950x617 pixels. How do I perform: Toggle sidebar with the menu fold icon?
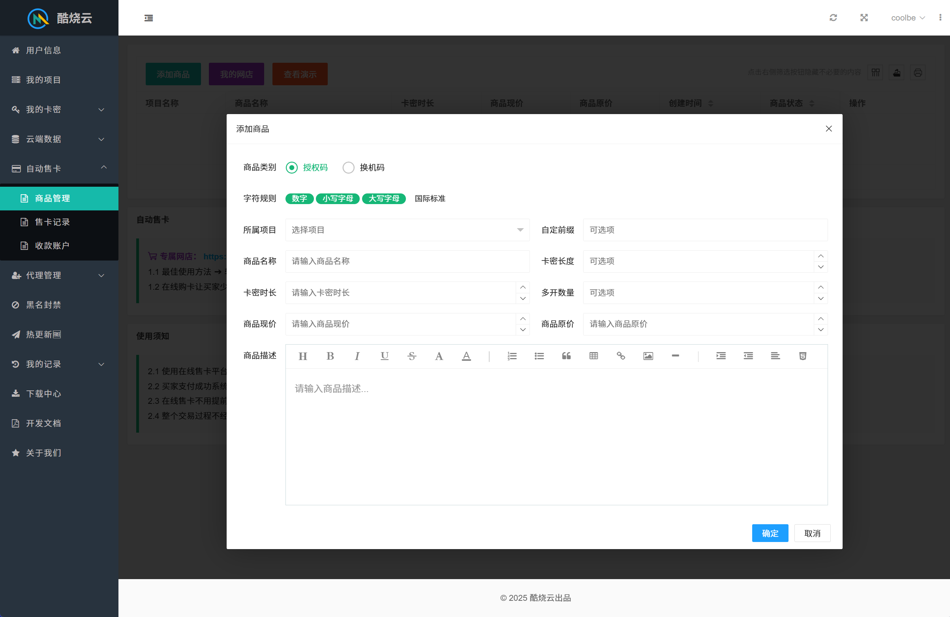[148, 18]
